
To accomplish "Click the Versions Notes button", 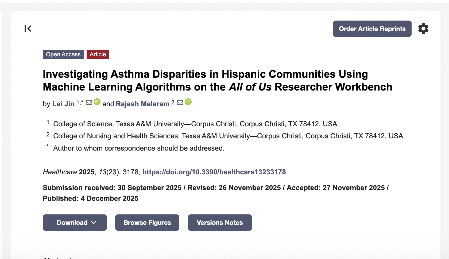I will 220,222.
